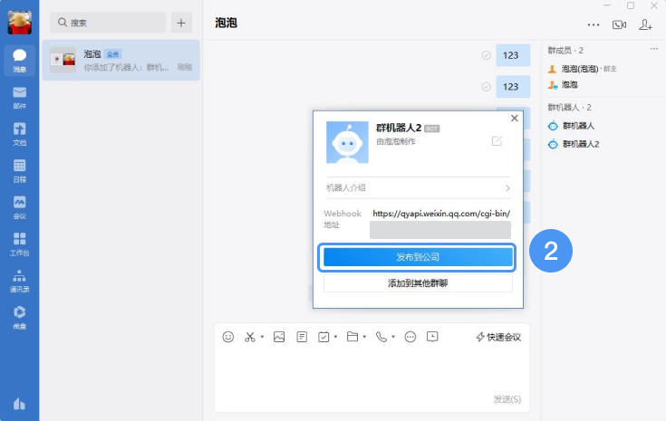666x421 pixels.
Task: Click the emoji smiley icon
Action: [x=228, y=337]
